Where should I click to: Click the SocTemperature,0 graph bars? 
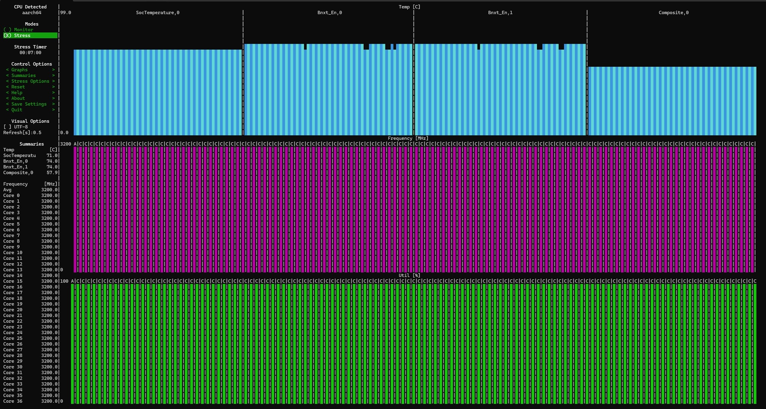pos(157,92)
